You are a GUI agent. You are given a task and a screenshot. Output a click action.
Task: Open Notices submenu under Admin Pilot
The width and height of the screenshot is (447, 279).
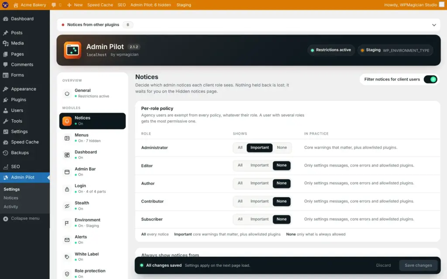click(x=11, y=198)
